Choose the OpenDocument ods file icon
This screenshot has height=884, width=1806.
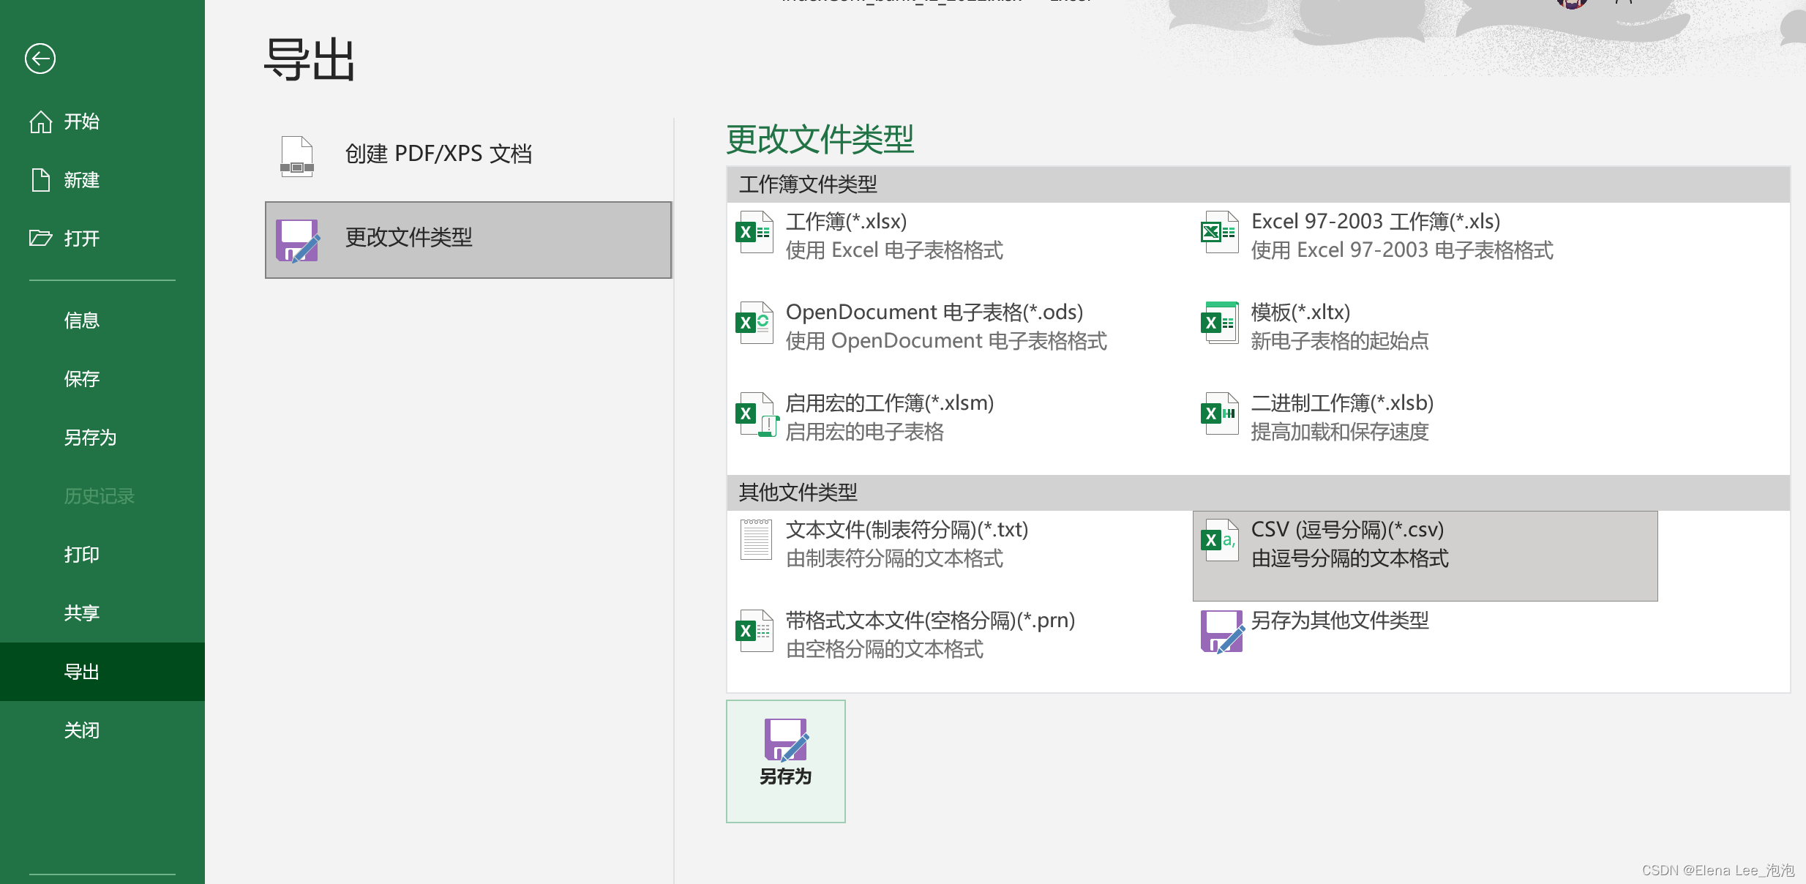click(x=754, y=323)
